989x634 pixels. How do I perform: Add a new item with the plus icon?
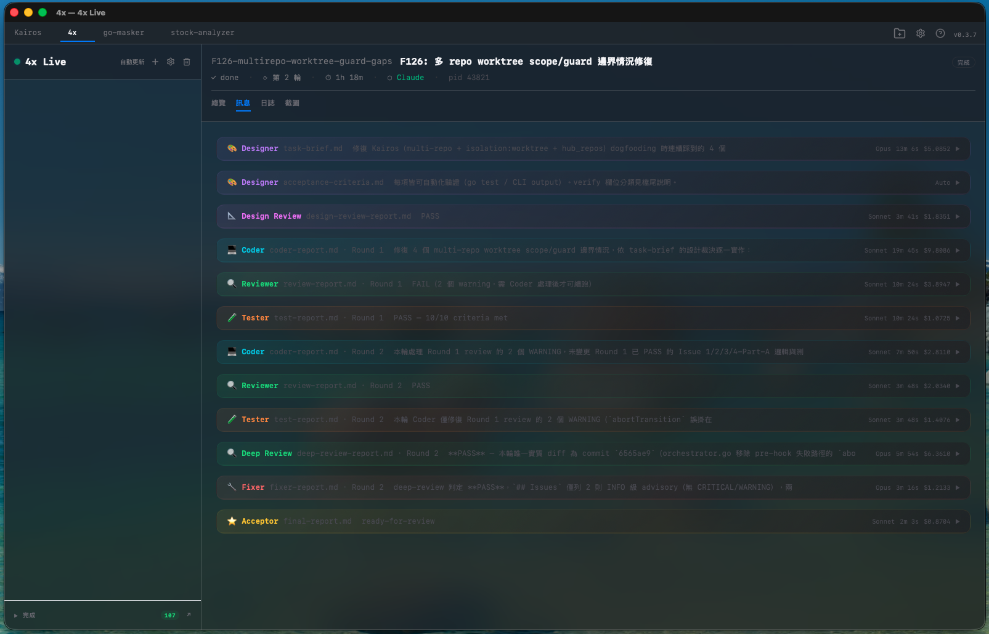point(155,62)
